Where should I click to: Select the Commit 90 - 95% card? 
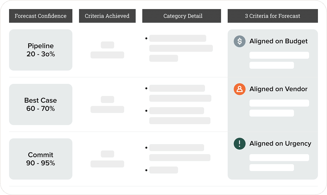click(x=41, y=159)
